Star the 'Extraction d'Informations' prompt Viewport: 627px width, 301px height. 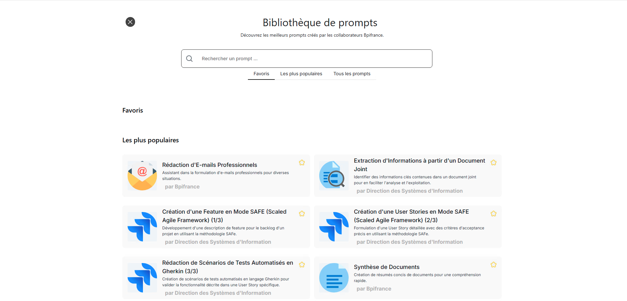[494, 163]
